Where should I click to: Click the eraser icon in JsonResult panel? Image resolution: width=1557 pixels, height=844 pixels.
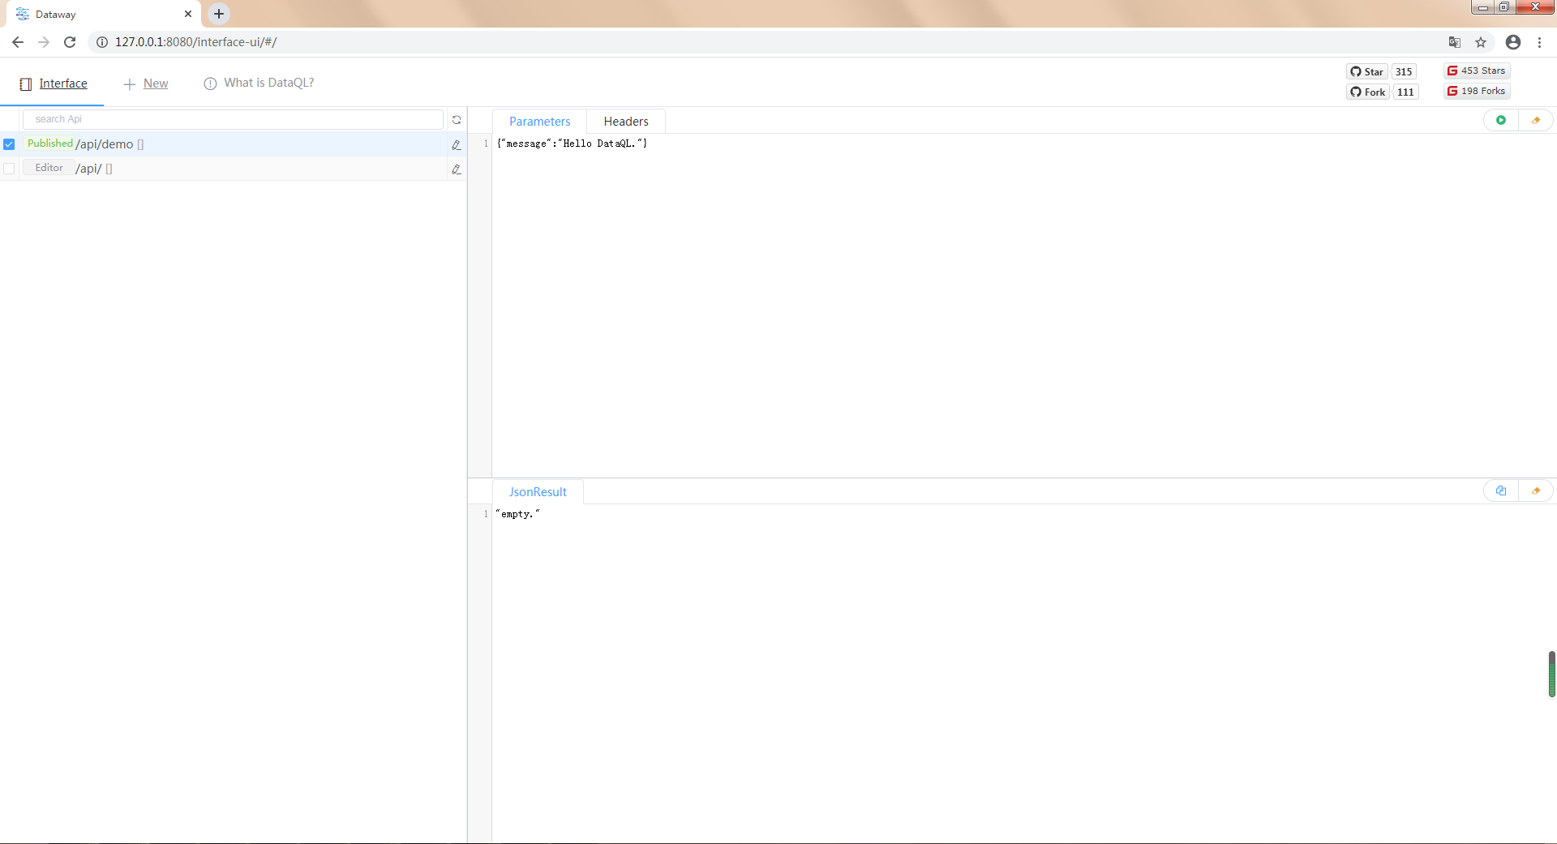tap(1536, 491)
